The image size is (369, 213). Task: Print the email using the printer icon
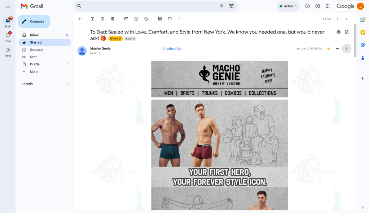tap(338, 32)
